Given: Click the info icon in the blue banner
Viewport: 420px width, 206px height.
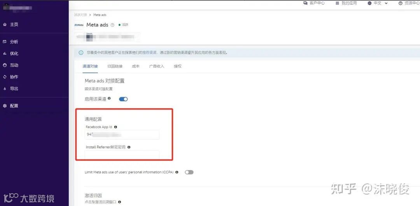Looking at the screenshot, I should [x=81, y=53].
